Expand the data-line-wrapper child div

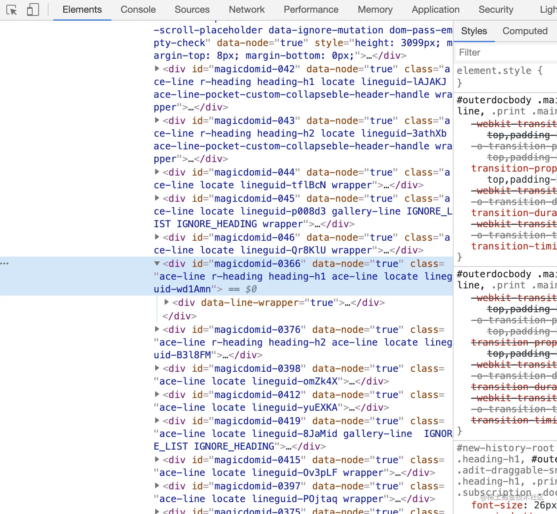167,302
